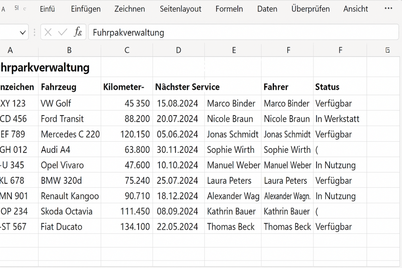This screenshot has width=402, height=268.
Task: Select column B header
Action: [69, 50]
